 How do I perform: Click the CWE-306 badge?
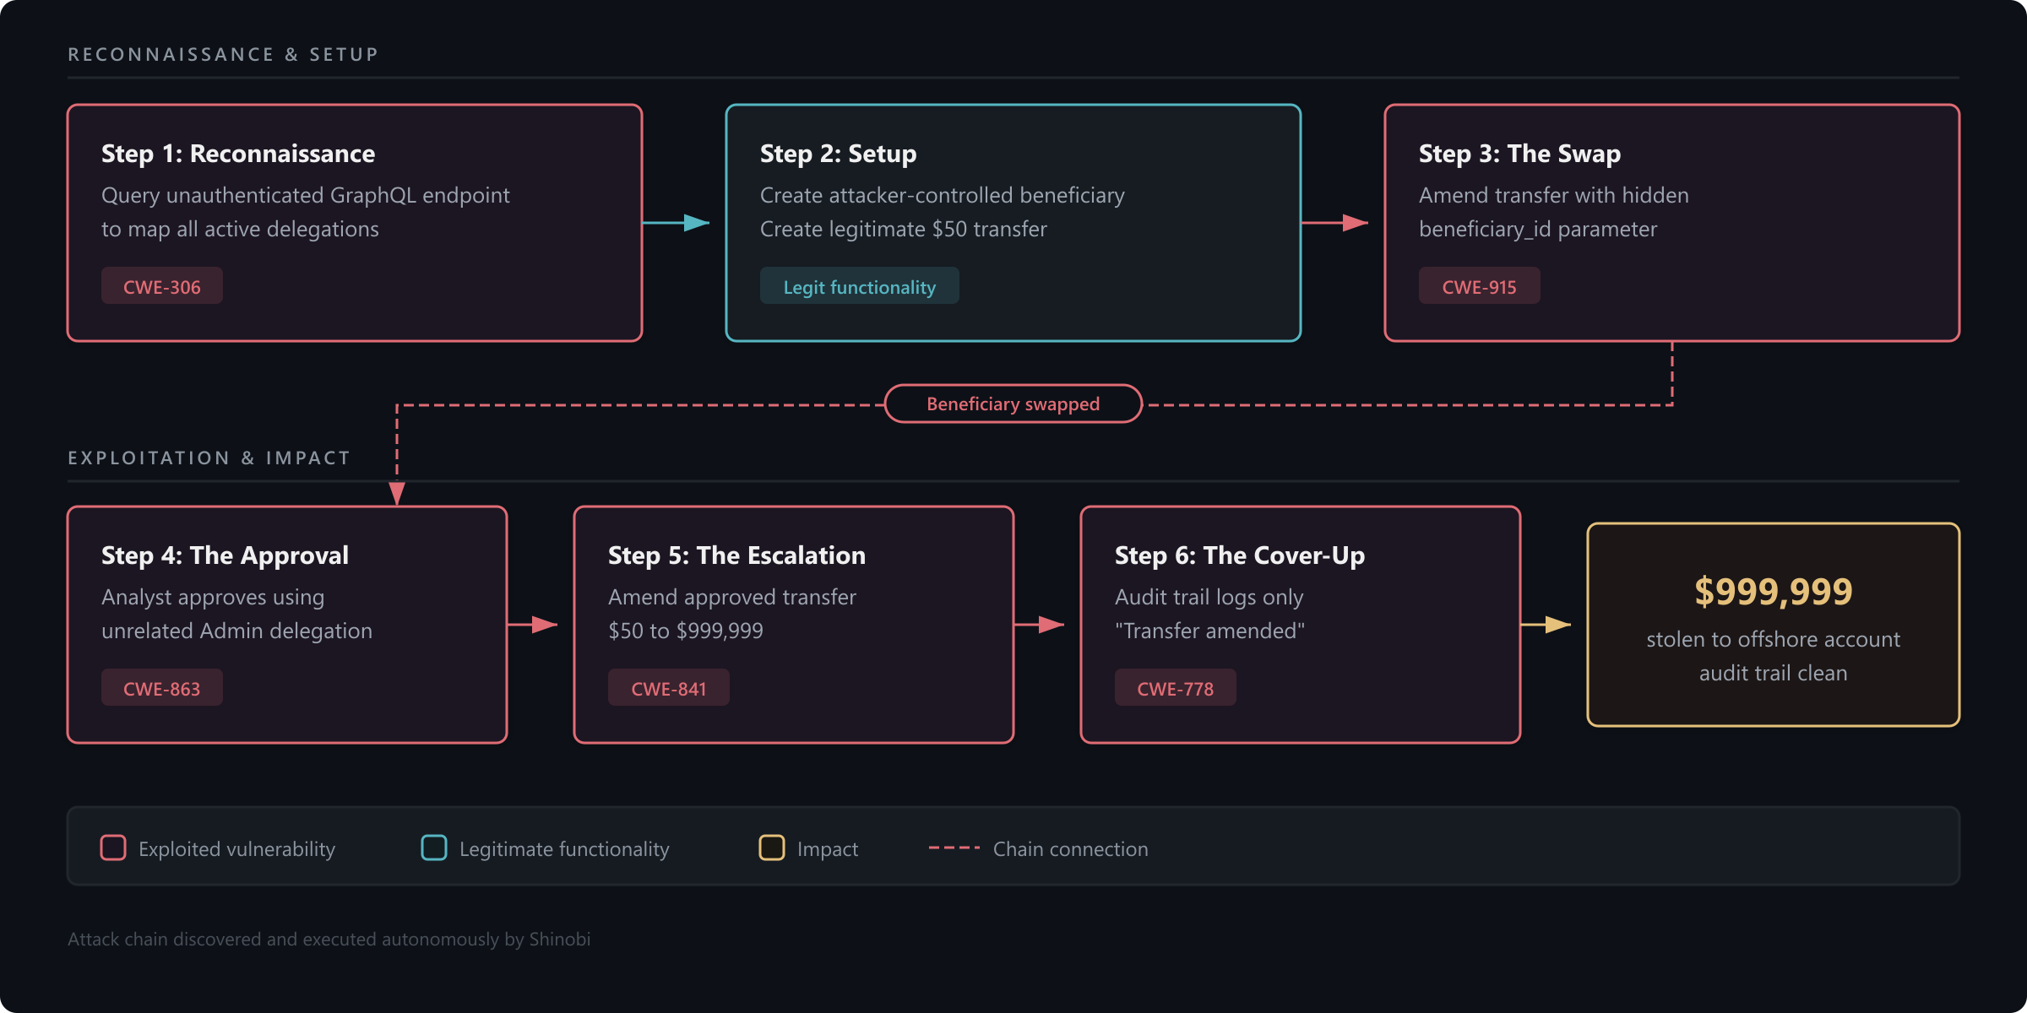coord(161,285)
